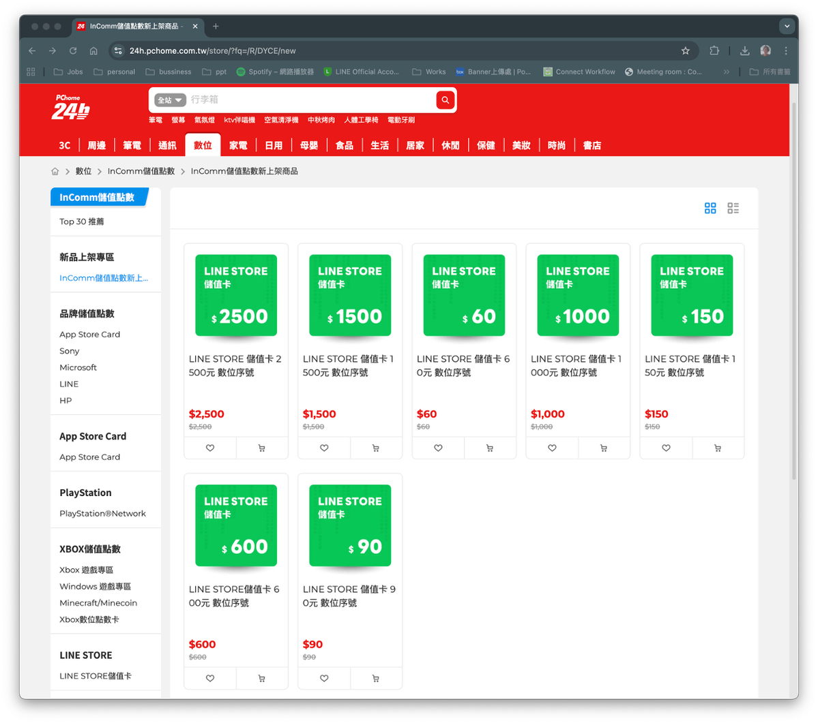Open the Works bookmark folder
Viewport: 818px width, 723px height.
[x=429, y=72]
